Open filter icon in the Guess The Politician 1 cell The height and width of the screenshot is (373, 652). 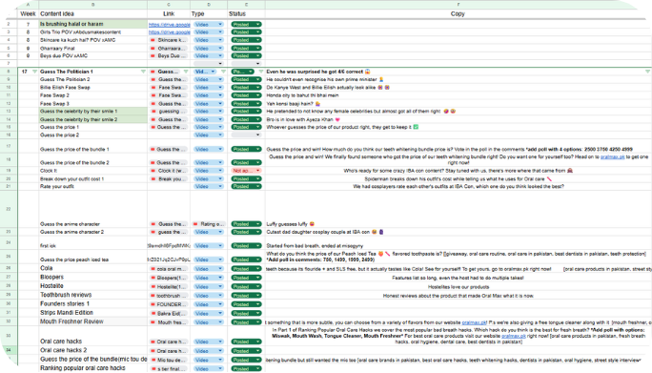pyautogui.click(x=143, y=72)
